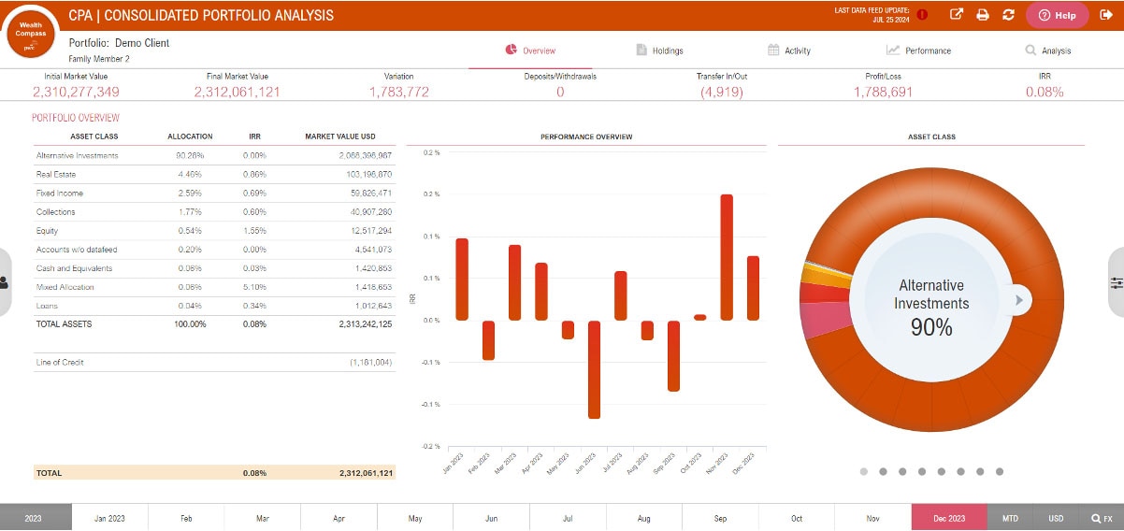Click the Help button
Screen dimensions: 1124x531
coord(1057,15)
